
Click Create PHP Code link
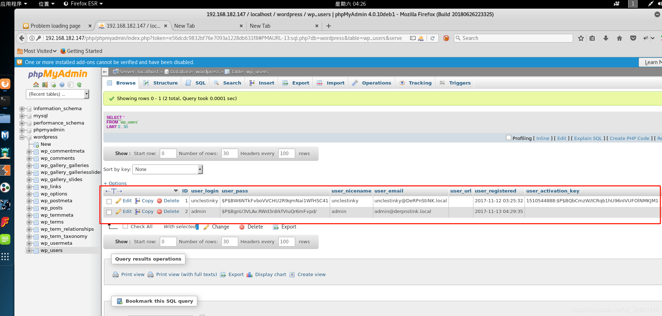[x=630, y=138]
